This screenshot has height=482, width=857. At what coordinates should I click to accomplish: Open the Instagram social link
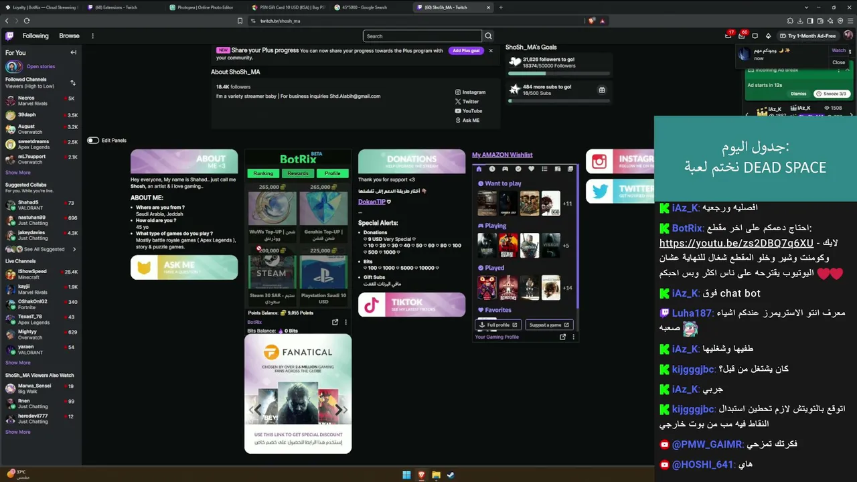(470, 92)
